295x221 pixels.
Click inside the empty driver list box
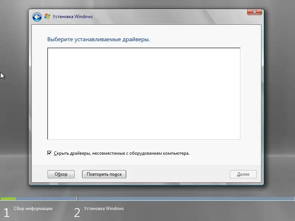[x=144, y=94]
